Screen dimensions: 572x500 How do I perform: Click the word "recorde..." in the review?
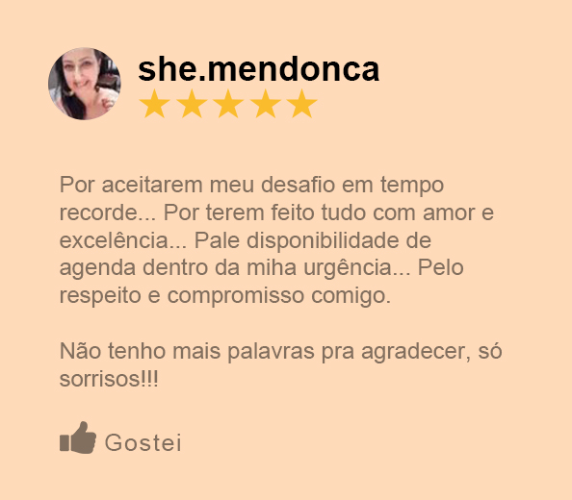tap(108, 212)
